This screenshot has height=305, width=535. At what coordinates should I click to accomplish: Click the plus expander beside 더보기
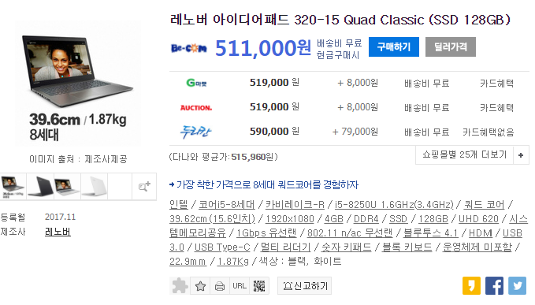521,155
